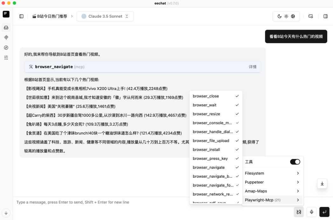Viewport: 333px width, 220px height.
Task: Click the B站今日热门推荐 chat title
Action: point(50,16)
